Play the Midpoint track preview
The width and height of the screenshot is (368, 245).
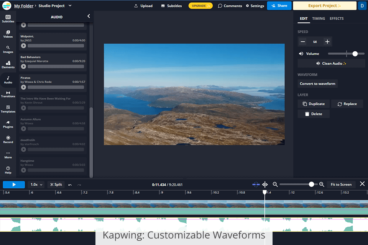(23, 46)
